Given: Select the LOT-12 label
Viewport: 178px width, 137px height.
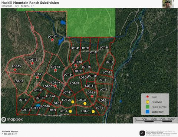Looking at the screenshot, I should 26,110.
